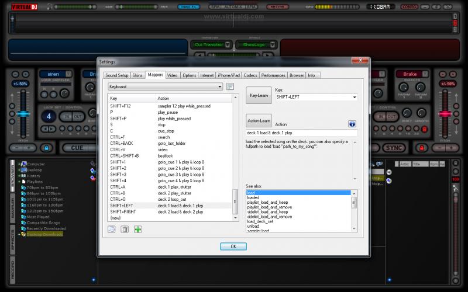
Task: Click the trash delete mapping icon
Action: click(125, 230)
